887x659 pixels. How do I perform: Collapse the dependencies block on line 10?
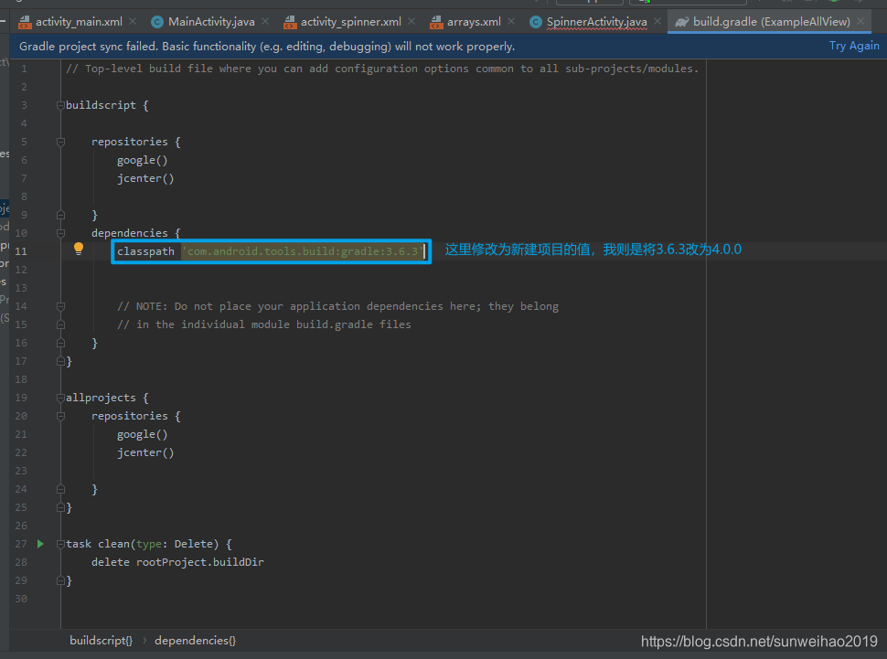tap(60, 233)
